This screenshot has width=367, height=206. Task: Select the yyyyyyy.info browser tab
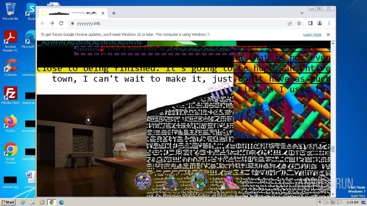(73, 13)
